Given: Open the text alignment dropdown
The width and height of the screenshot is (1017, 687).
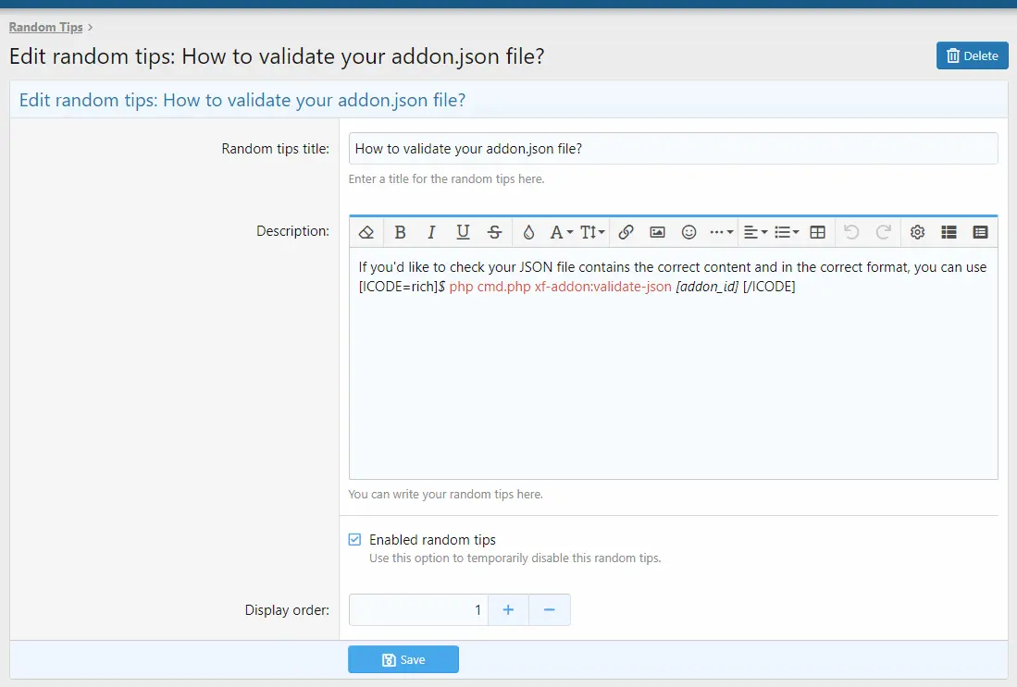Looking at the screenshot, I should pyautogui.click(x=755, y=232).
